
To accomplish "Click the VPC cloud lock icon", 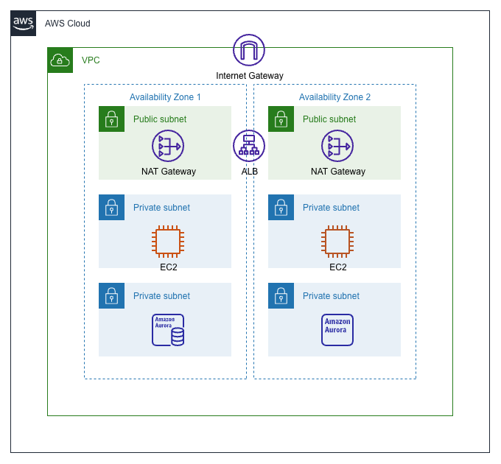I will coord(60,60).
